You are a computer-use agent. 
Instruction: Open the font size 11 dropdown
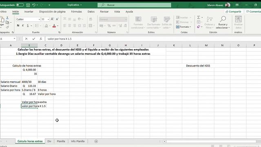(48, 20)
